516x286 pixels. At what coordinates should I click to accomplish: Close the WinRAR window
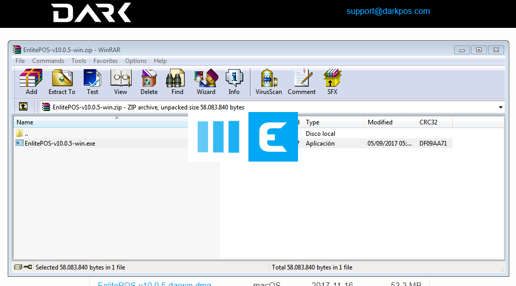(496, 50)
